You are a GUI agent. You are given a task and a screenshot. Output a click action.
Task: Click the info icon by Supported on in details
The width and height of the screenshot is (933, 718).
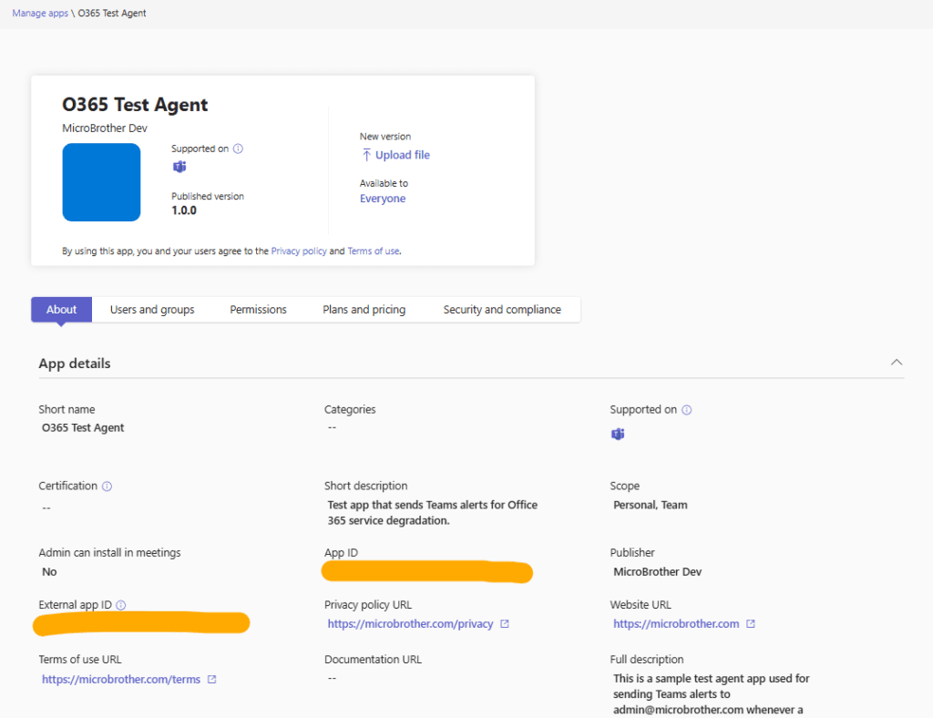(x=686, y=410)
